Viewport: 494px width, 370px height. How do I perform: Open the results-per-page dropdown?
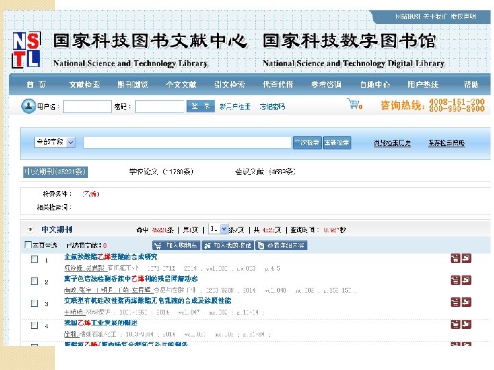tap(218, 229)
